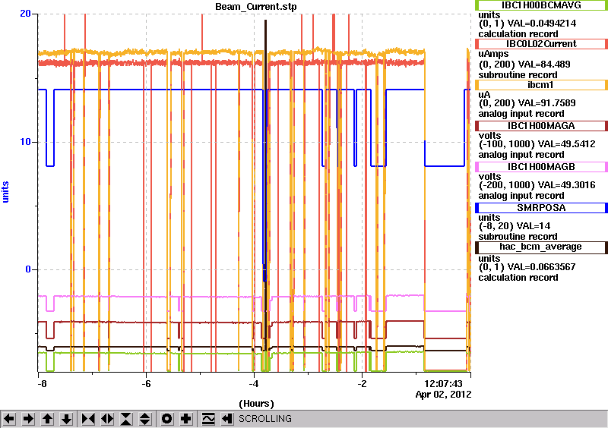Click the 'Apr 02, 2012' date label

tap(444, 395)
